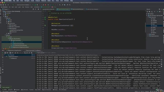Open the File menu
164x92 pixels.
(x=14, y=1)
